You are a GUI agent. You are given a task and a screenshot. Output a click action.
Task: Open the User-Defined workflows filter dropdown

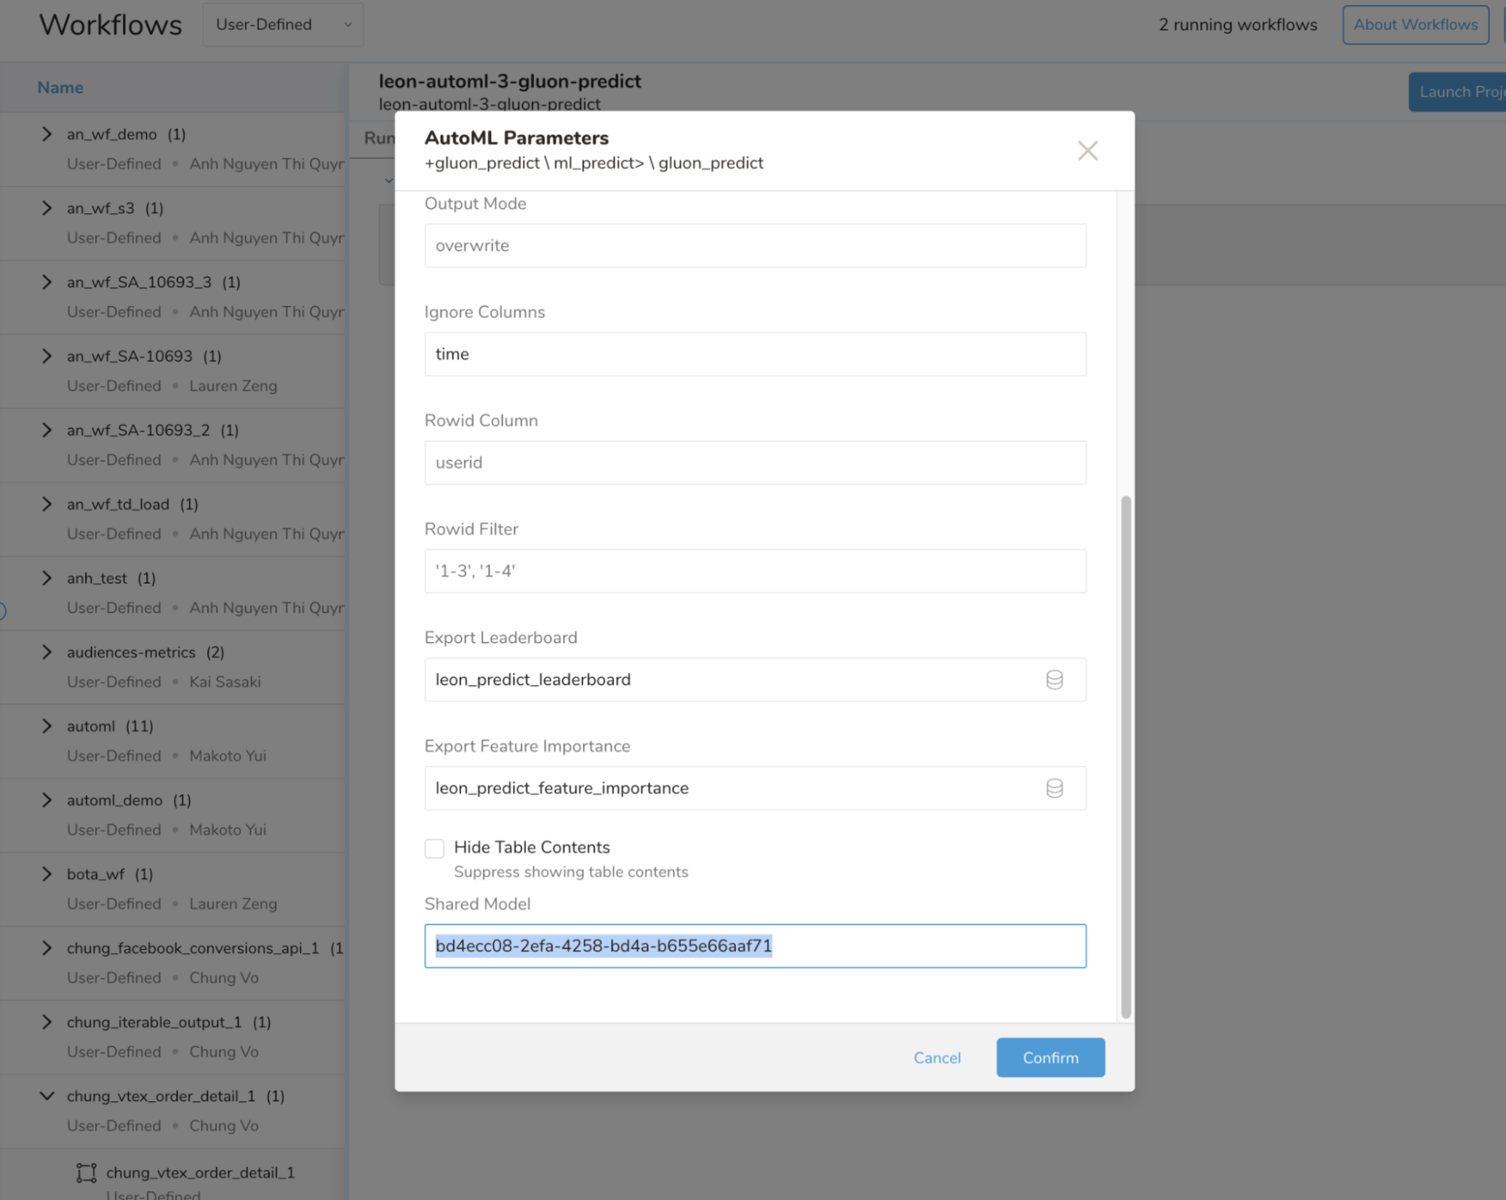tap(283, 24)
